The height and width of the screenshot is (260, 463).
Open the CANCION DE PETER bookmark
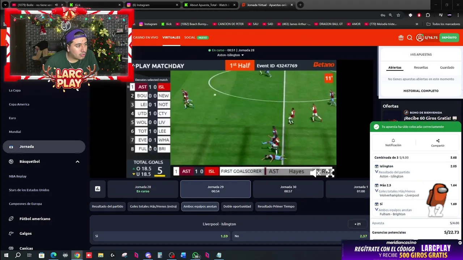[228, 24]
